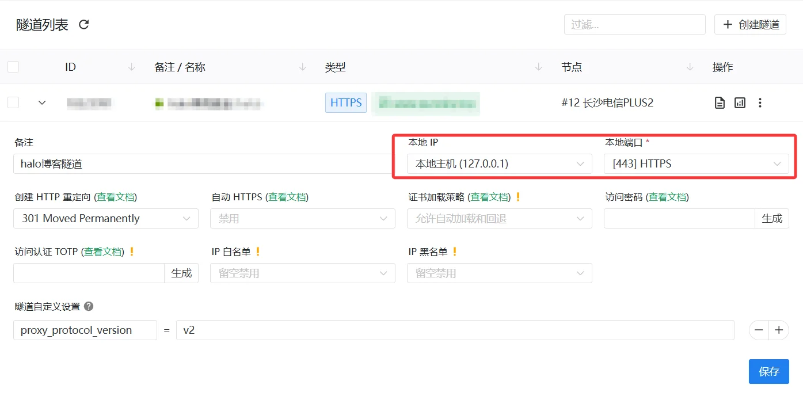Tick the select-all header checkbox

point(13,67)
